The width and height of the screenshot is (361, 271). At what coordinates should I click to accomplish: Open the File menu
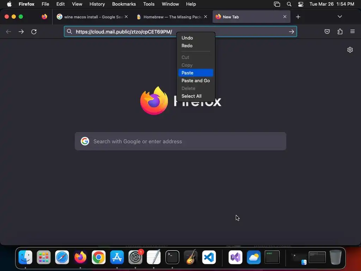pyautogui.click(x=45, y=4)
